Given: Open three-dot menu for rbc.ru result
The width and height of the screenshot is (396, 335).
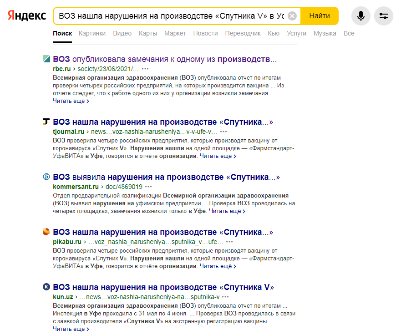Looking at the screenshot, I should pyautogui.click(x=145, y=69).
